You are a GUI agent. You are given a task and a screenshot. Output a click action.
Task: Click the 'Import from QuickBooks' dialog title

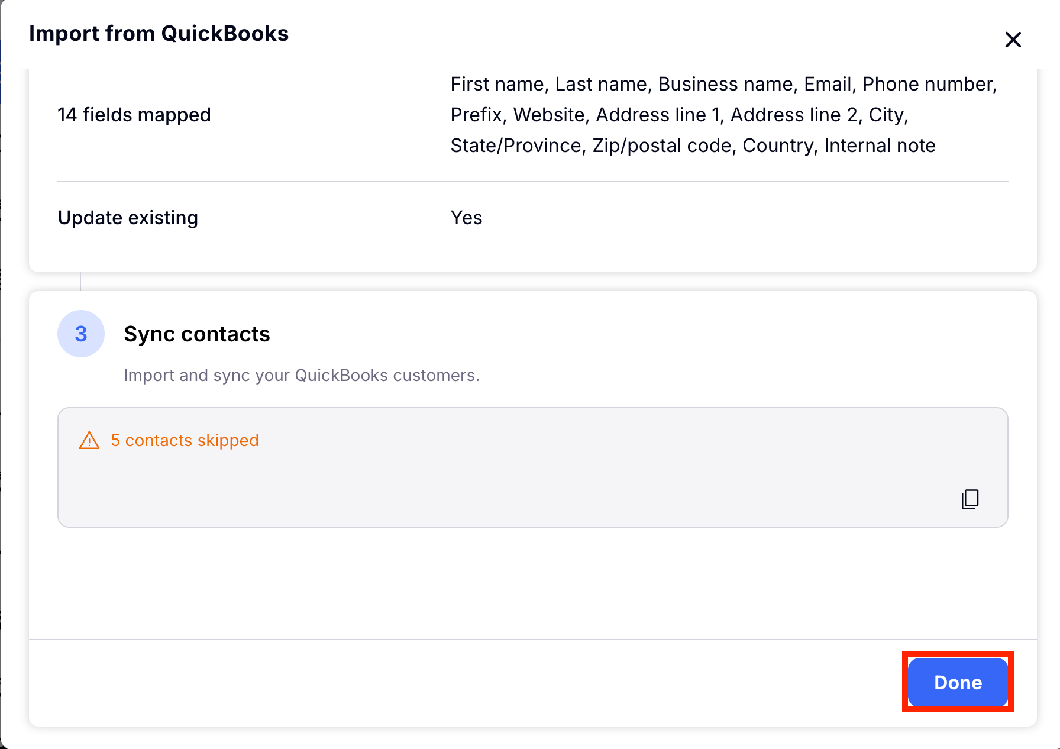tap(159, 34)
